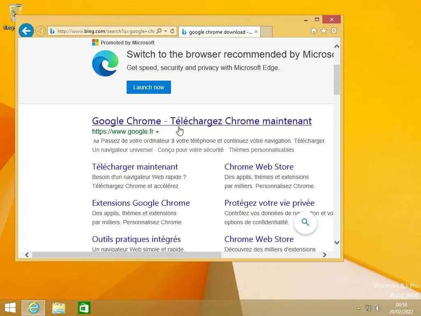This screenshot has width=421, height=316.
Task: Click the Launch now button
Action: 149,87
